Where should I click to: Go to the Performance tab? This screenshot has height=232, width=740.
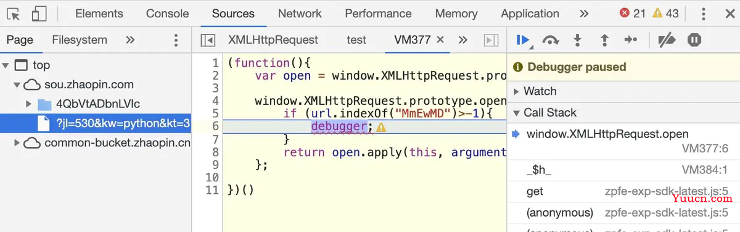point(378,14)
